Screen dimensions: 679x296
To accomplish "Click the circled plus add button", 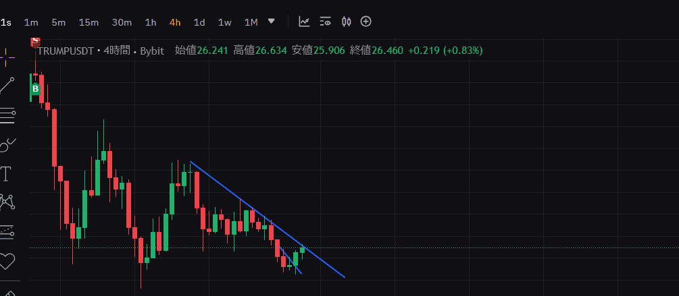I will pos(366,22).
